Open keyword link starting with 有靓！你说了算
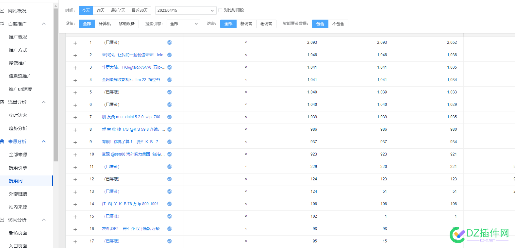The image size is (515, 248). coord(133,142)
